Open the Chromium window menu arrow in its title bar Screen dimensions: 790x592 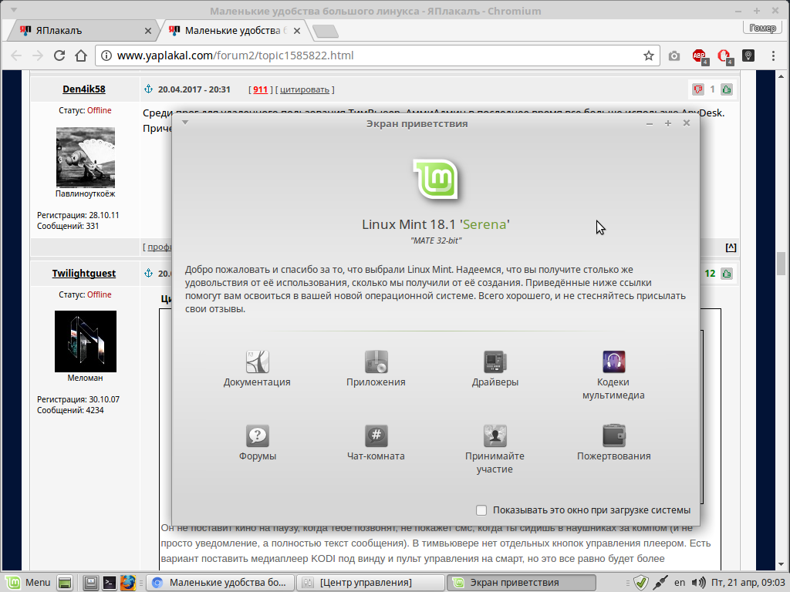(14, 10)
